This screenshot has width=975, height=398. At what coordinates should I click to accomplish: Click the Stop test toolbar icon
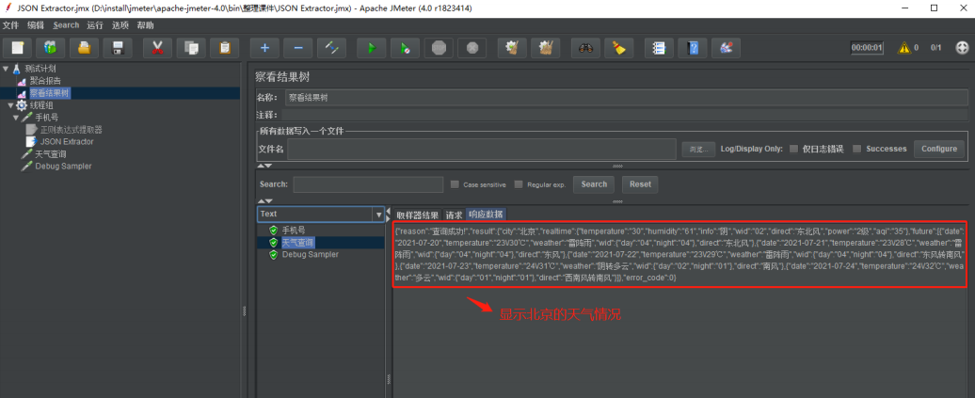coord(439,48)
